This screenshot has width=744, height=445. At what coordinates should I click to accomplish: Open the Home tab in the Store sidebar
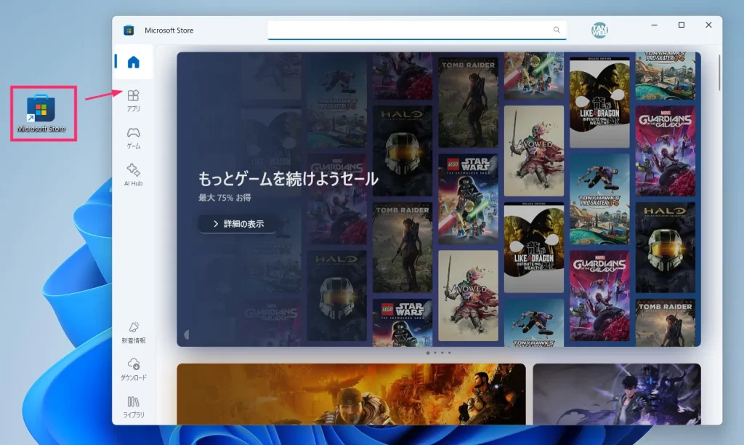pos(134,62)
